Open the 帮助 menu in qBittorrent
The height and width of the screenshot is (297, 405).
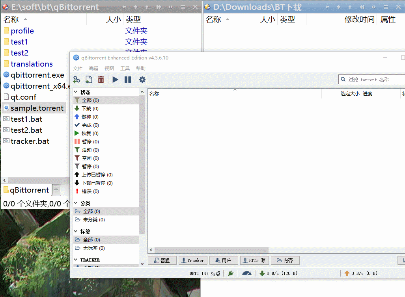(141, 69)
